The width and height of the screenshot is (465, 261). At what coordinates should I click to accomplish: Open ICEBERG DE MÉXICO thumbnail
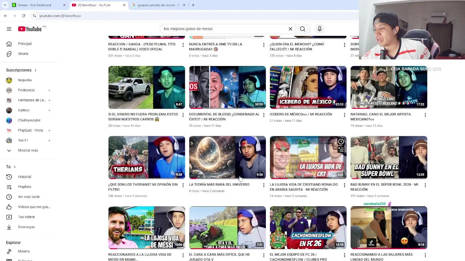(308, 87)
